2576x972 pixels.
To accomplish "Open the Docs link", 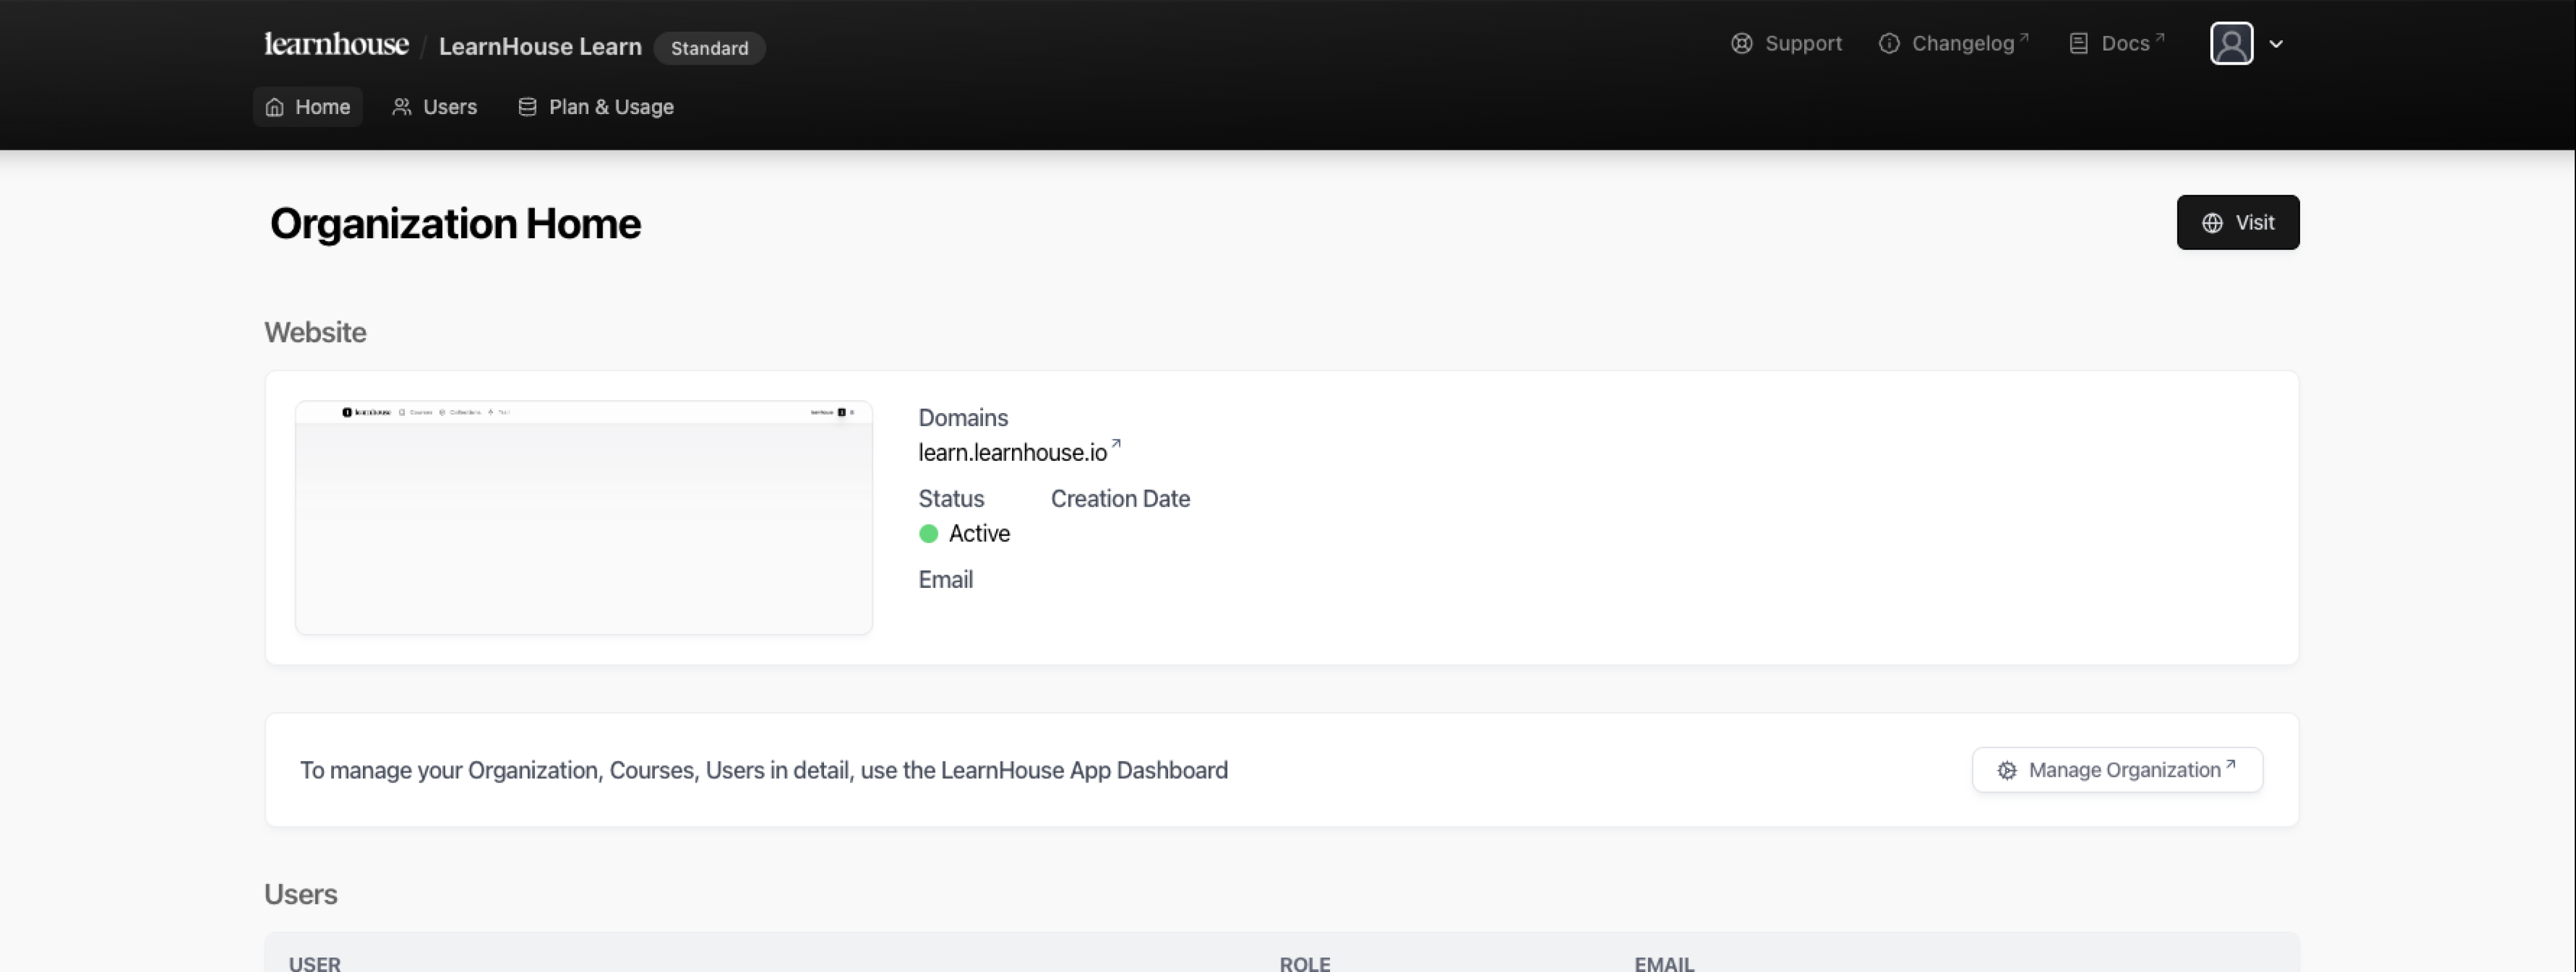I will 2116,44.
